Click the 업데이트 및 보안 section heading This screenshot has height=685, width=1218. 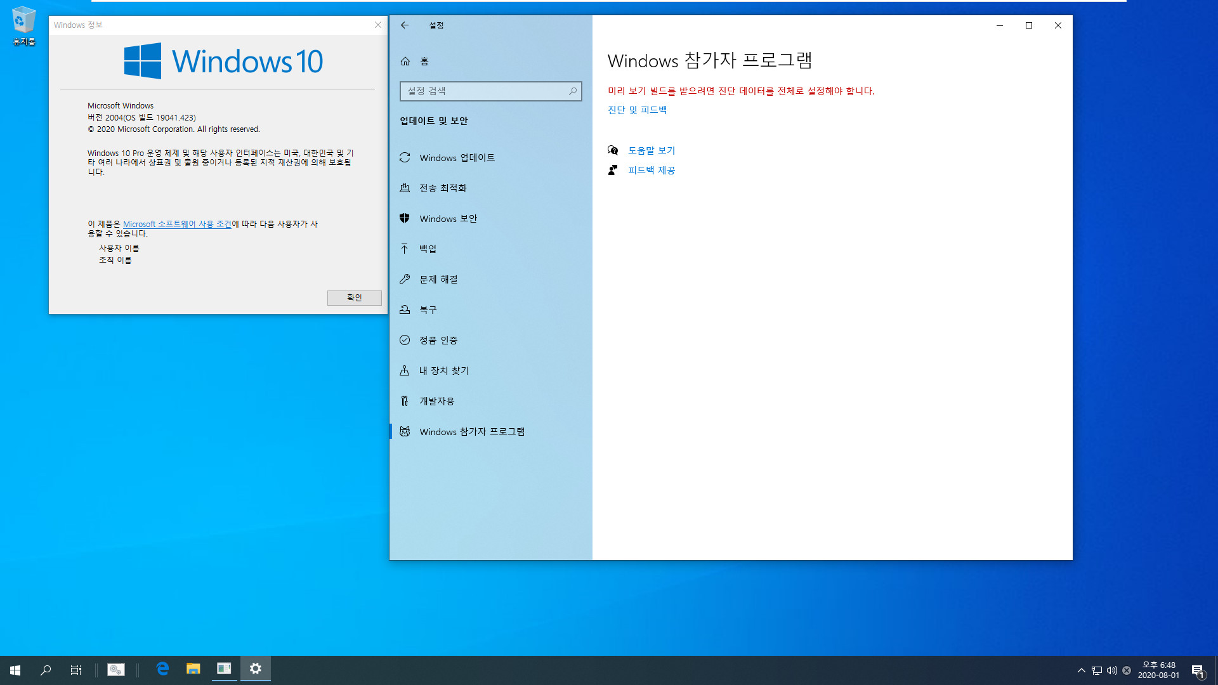tap(434, 121)
